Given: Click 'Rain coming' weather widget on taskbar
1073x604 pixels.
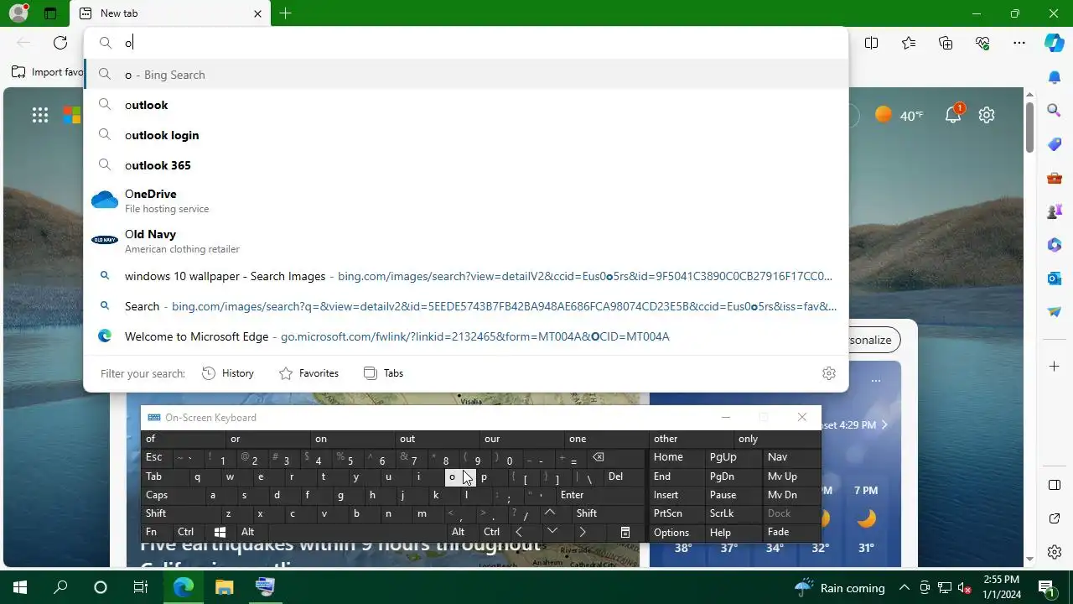Looking at the screenshot, I should click(x=839, y=587).
